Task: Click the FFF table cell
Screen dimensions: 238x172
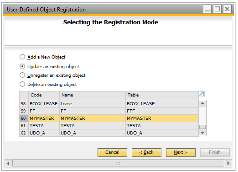Action: (x=162, y=111)
